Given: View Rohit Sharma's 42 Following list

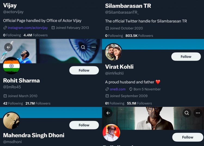Looking at the screenshot, I should point(13,103).
